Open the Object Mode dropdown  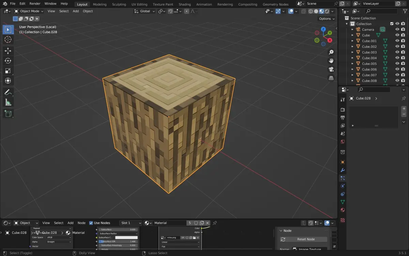(29, 11)
